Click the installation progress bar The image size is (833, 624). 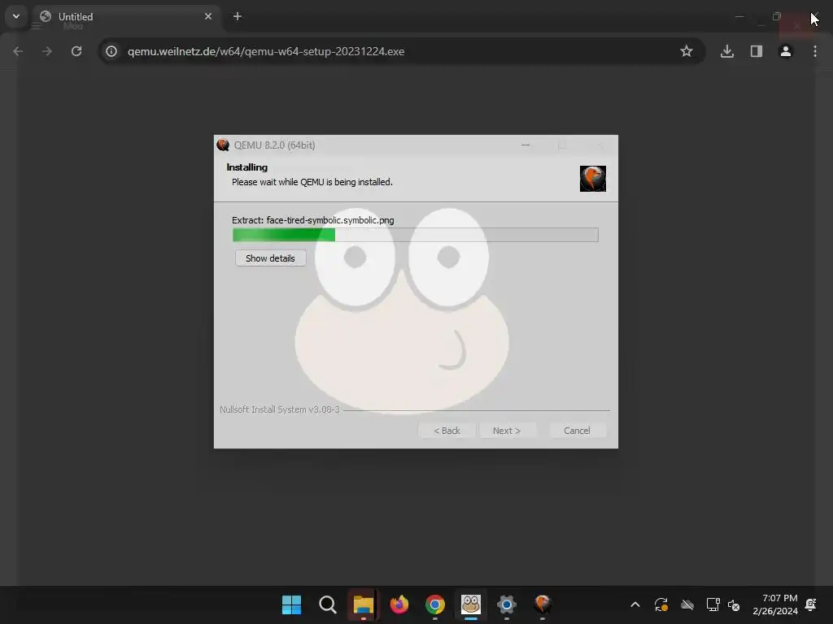[416, 235]
